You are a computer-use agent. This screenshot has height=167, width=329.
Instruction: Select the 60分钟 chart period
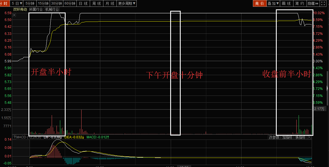[70, 3]
